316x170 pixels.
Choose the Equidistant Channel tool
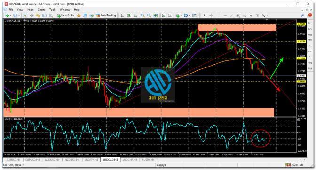(238, 15)
